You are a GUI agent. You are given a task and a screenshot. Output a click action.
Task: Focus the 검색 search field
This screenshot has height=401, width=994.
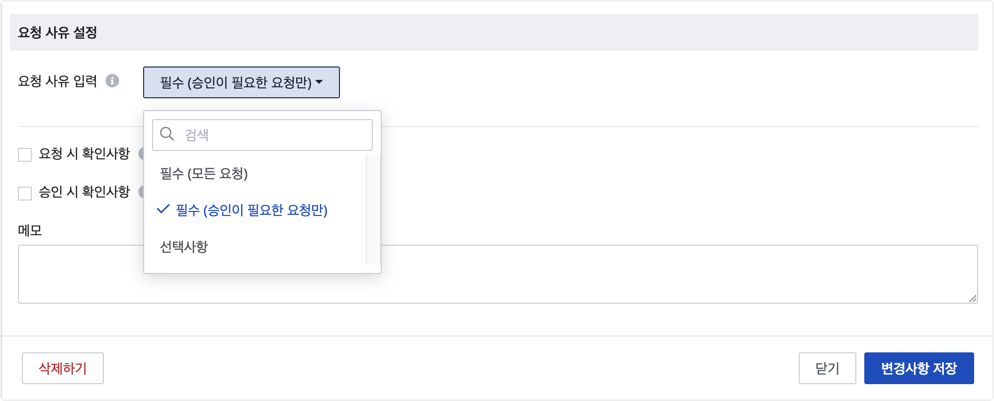[273, 134]
